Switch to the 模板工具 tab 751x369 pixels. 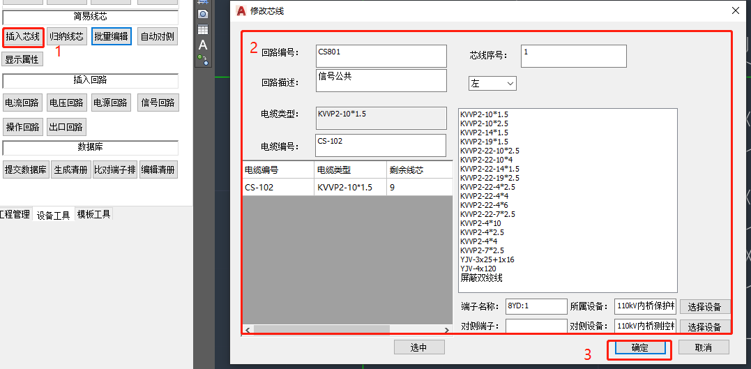(93, 214)
